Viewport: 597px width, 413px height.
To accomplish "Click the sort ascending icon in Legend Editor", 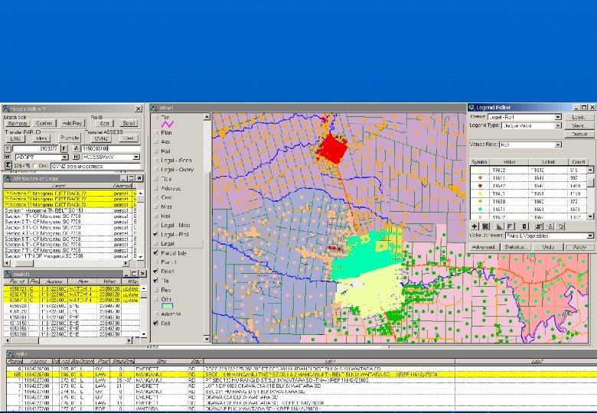I will point(500,226).
